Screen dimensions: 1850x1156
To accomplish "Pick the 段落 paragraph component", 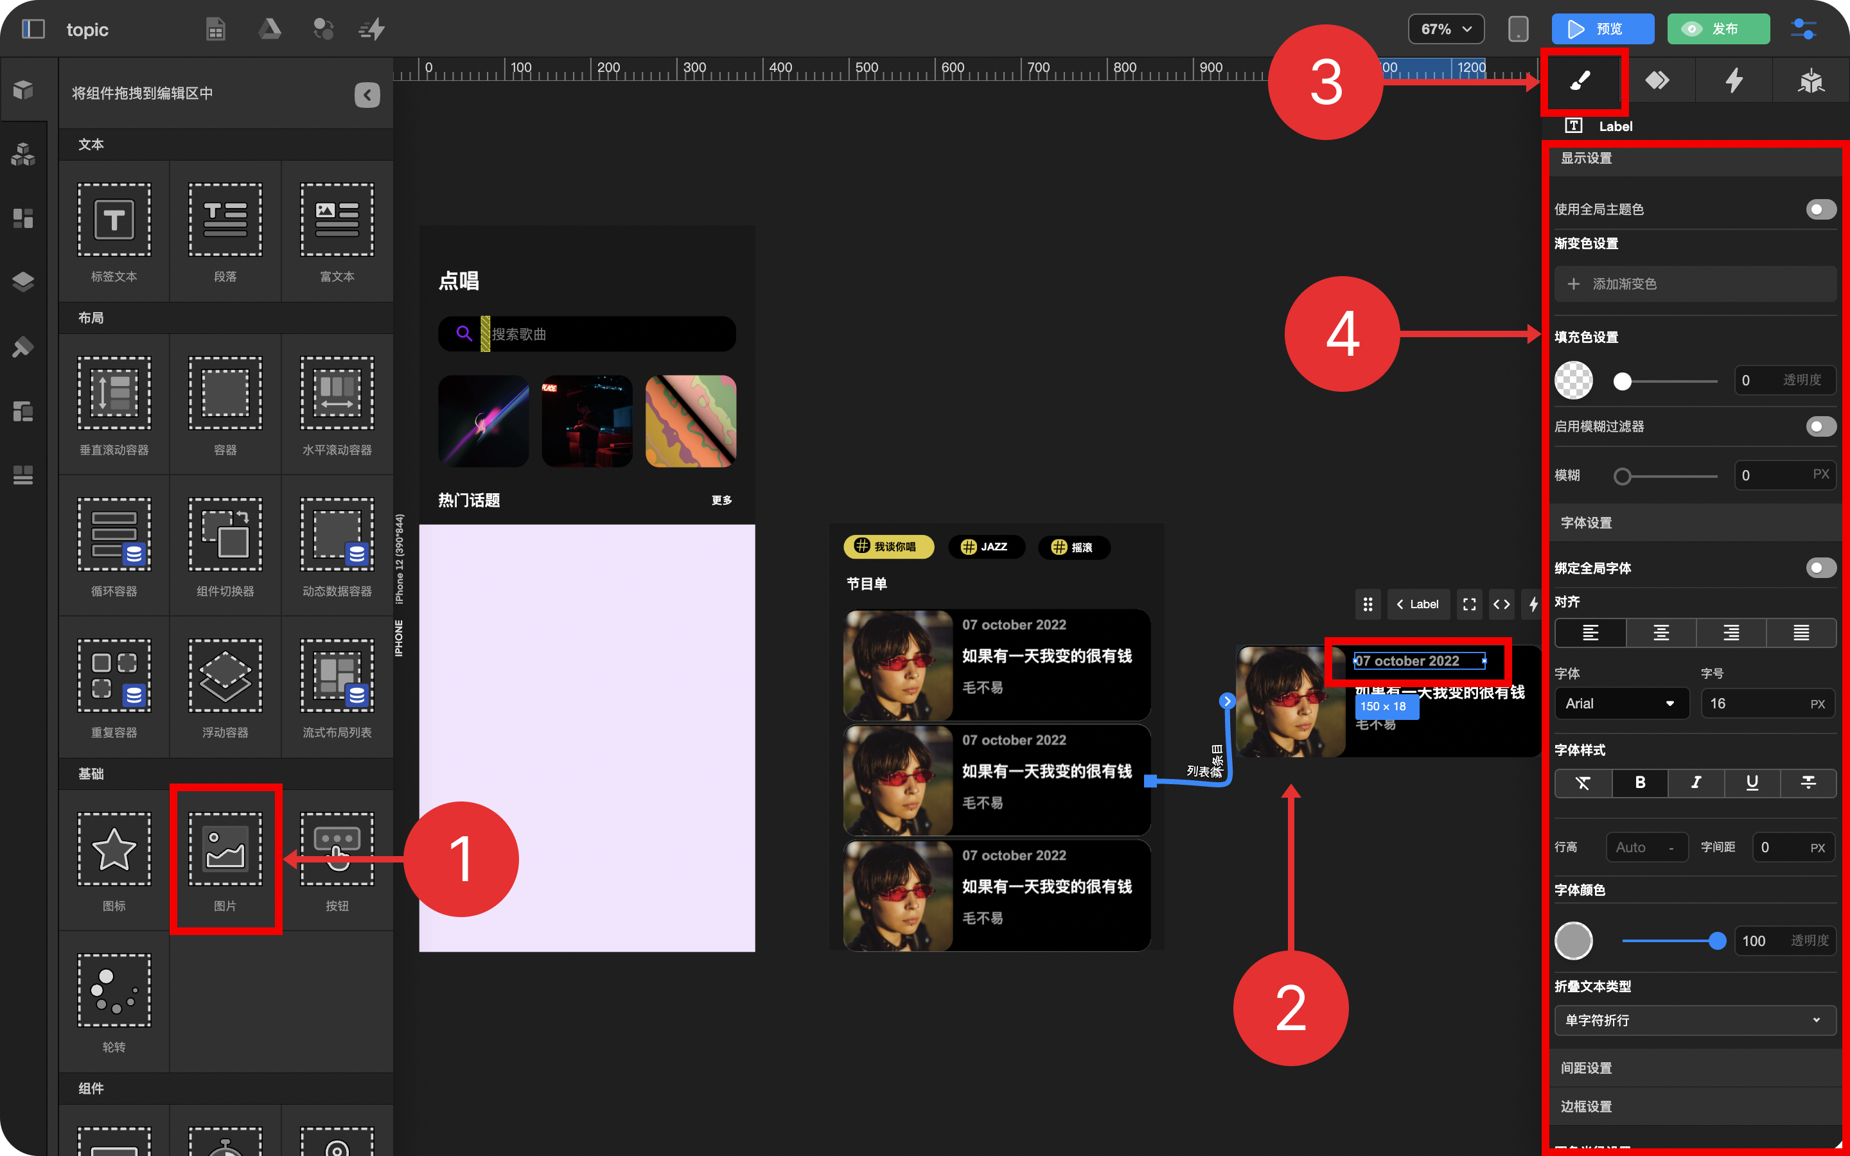I will click(225, 232).
